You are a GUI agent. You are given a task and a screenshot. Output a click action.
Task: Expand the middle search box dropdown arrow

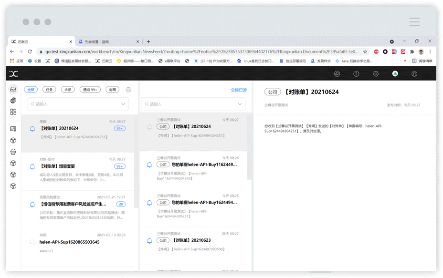pos(240,104)
